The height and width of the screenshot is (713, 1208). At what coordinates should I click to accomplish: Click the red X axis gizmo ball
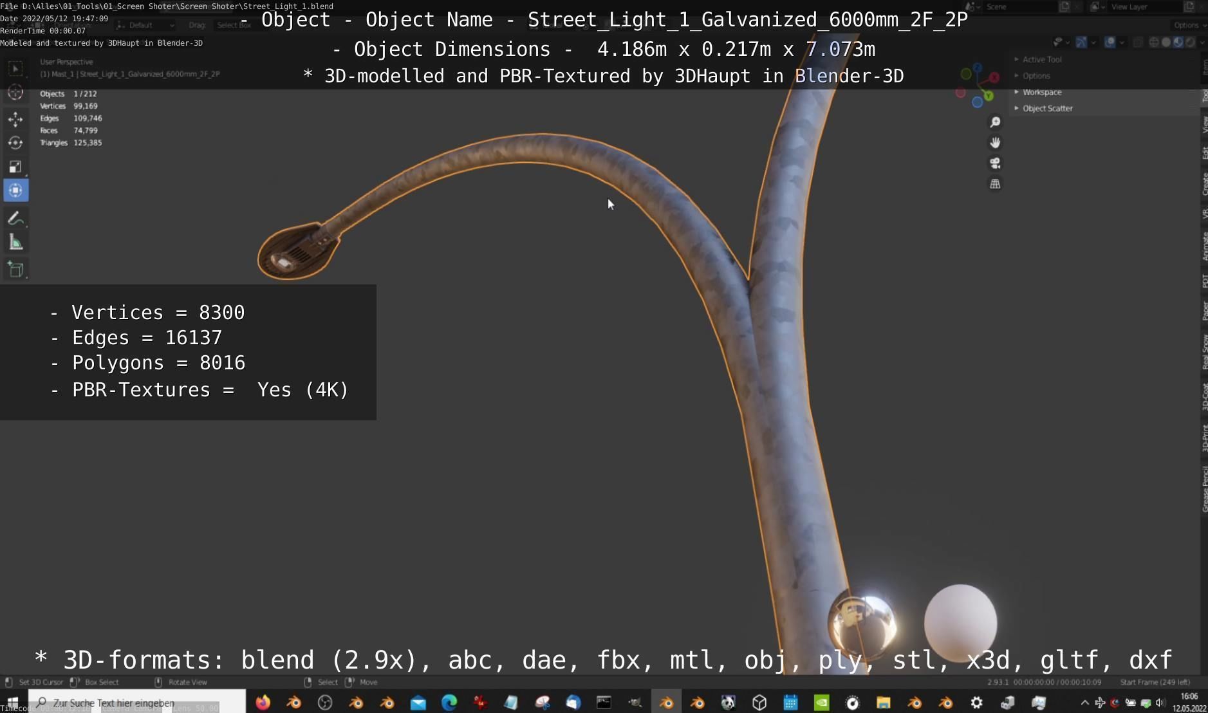pos(994,77)
